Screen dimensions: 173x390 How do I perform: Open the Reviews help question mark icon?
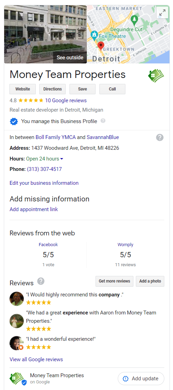[x=41, y=281]
